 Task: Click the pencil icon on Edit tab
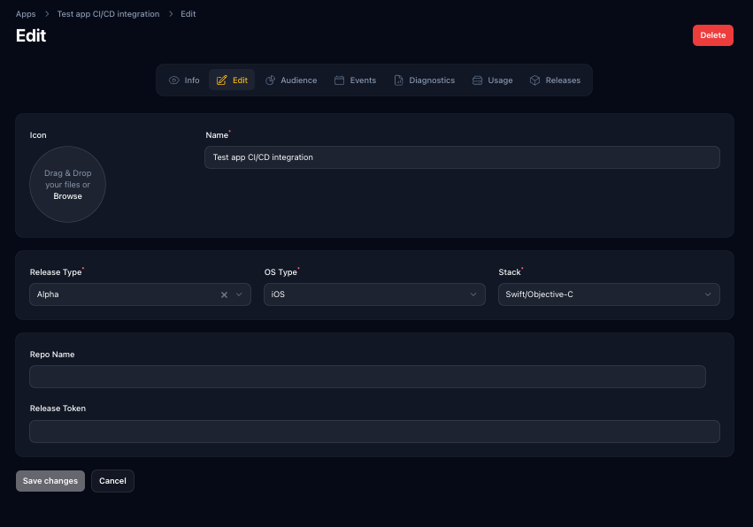point(222,80)
